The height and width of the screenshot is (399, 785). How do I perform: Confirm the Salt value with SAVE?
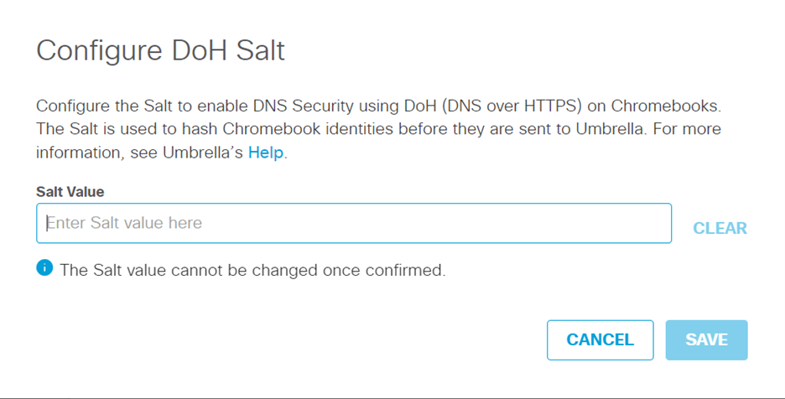[x=706, y=340]
